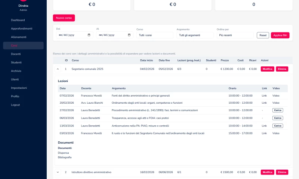Click Avv. Laura Bianchi docente name
Image resolution: width=299 pixels, height=179 pixels.
(x=92, y=103)
